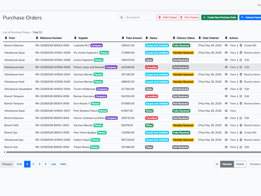Open Advance Search

[250, 17]
